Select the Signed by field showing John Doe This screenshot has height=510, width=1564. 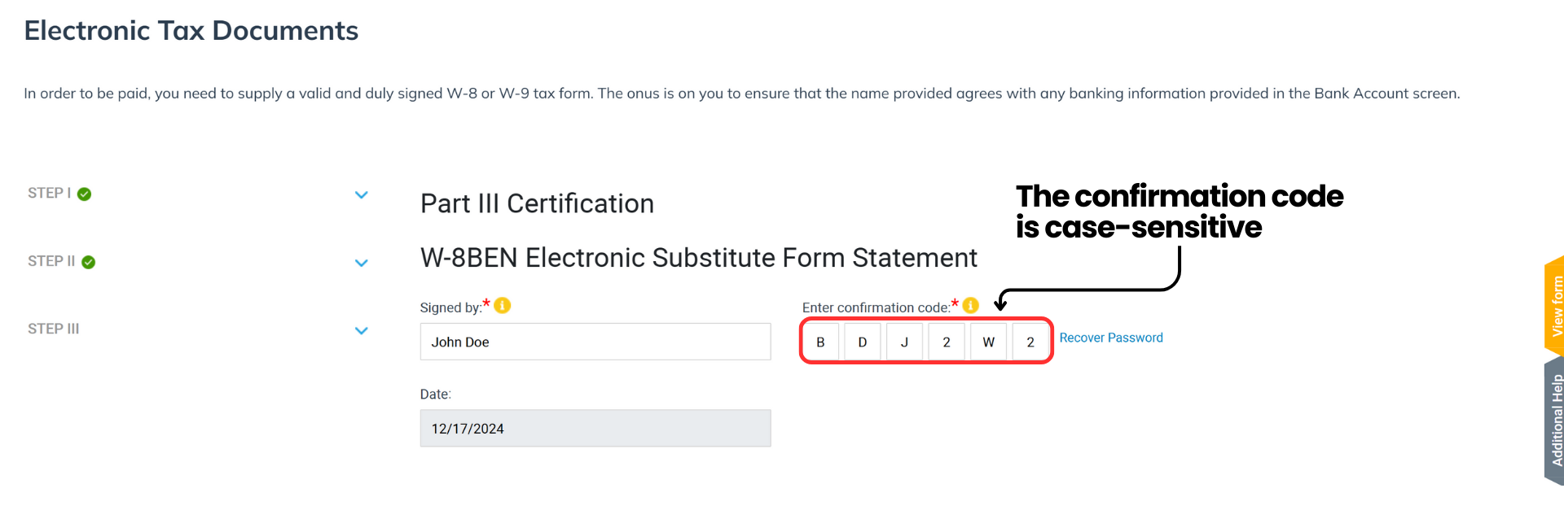coord(595,342)
